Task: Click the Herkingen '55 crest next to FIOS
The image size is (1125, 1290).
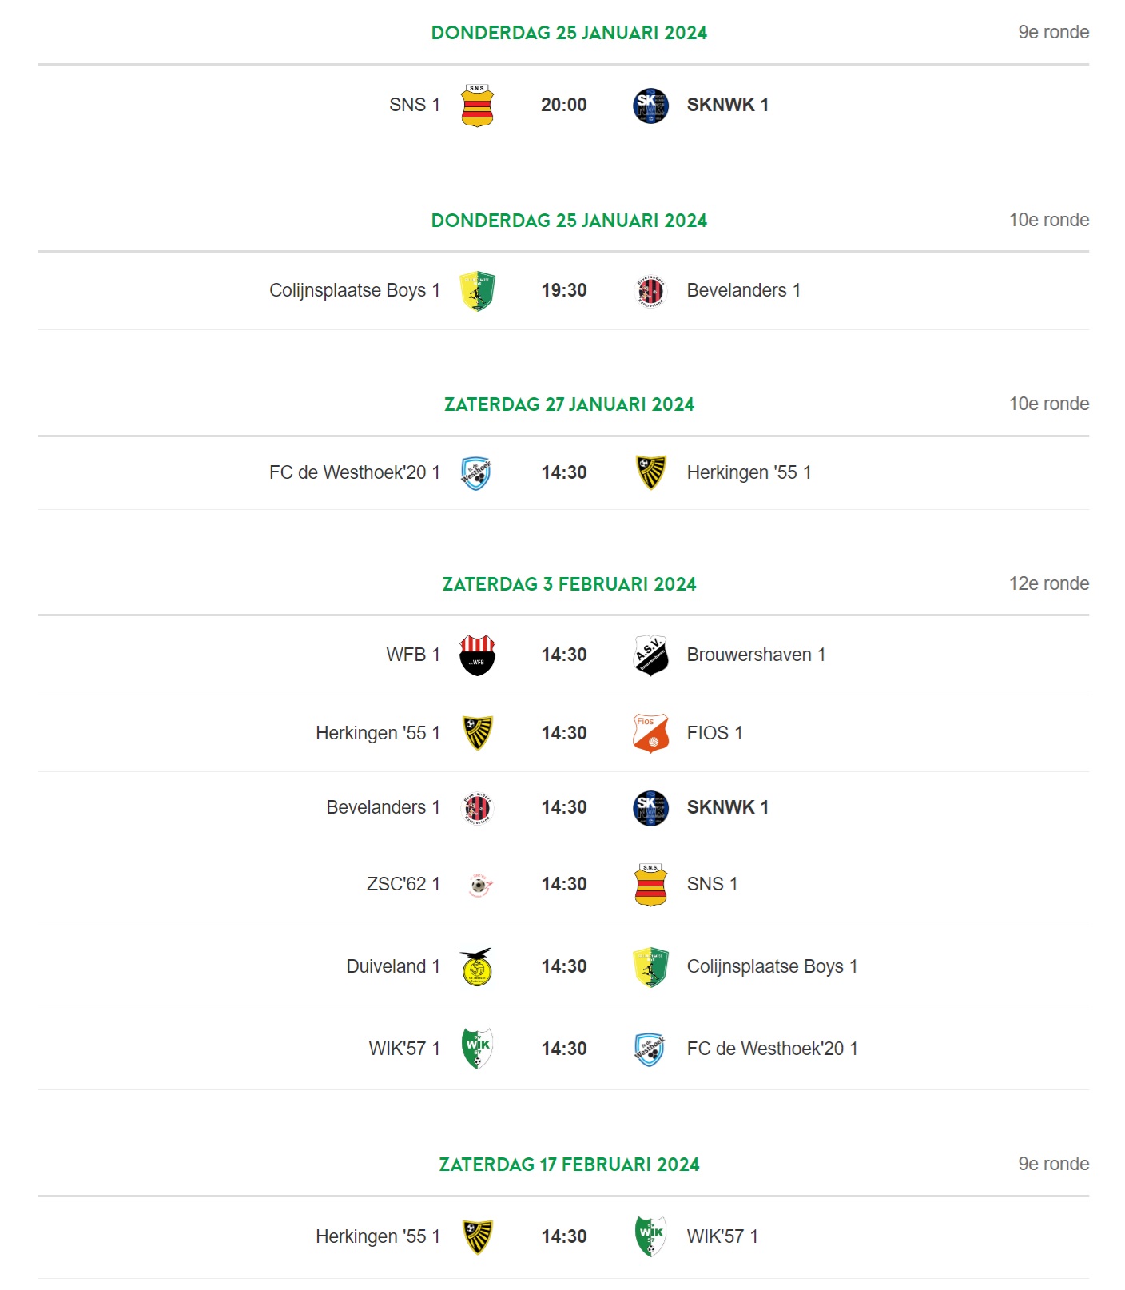Action: [477, 734]
